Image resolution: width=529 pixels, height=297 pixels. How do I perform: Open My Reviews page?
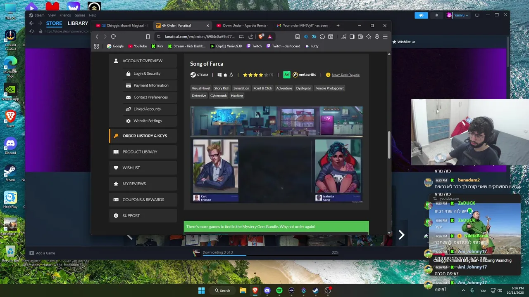click(x=143, y=184)
